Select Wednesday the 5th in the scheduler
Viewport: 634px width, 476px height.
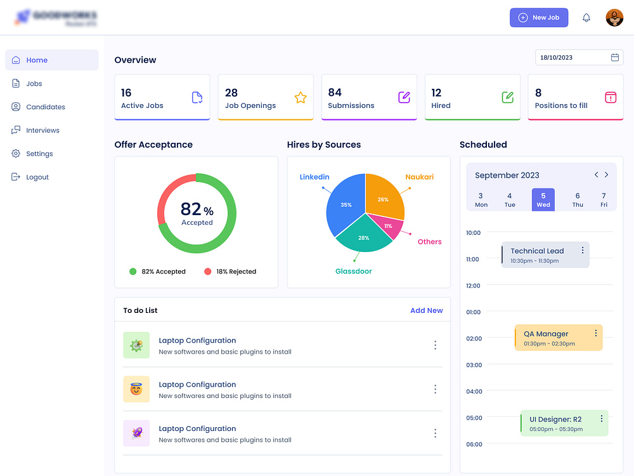tap(543, 199)
